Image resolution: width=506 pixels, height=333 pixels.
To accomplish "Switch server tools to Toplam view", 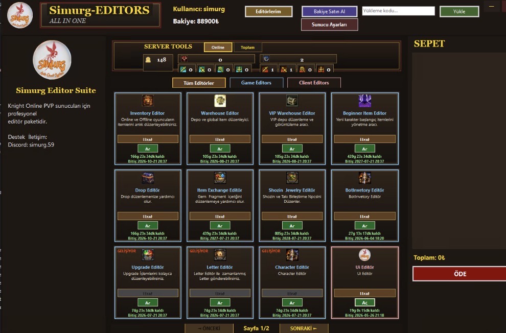I will (247, 47).
